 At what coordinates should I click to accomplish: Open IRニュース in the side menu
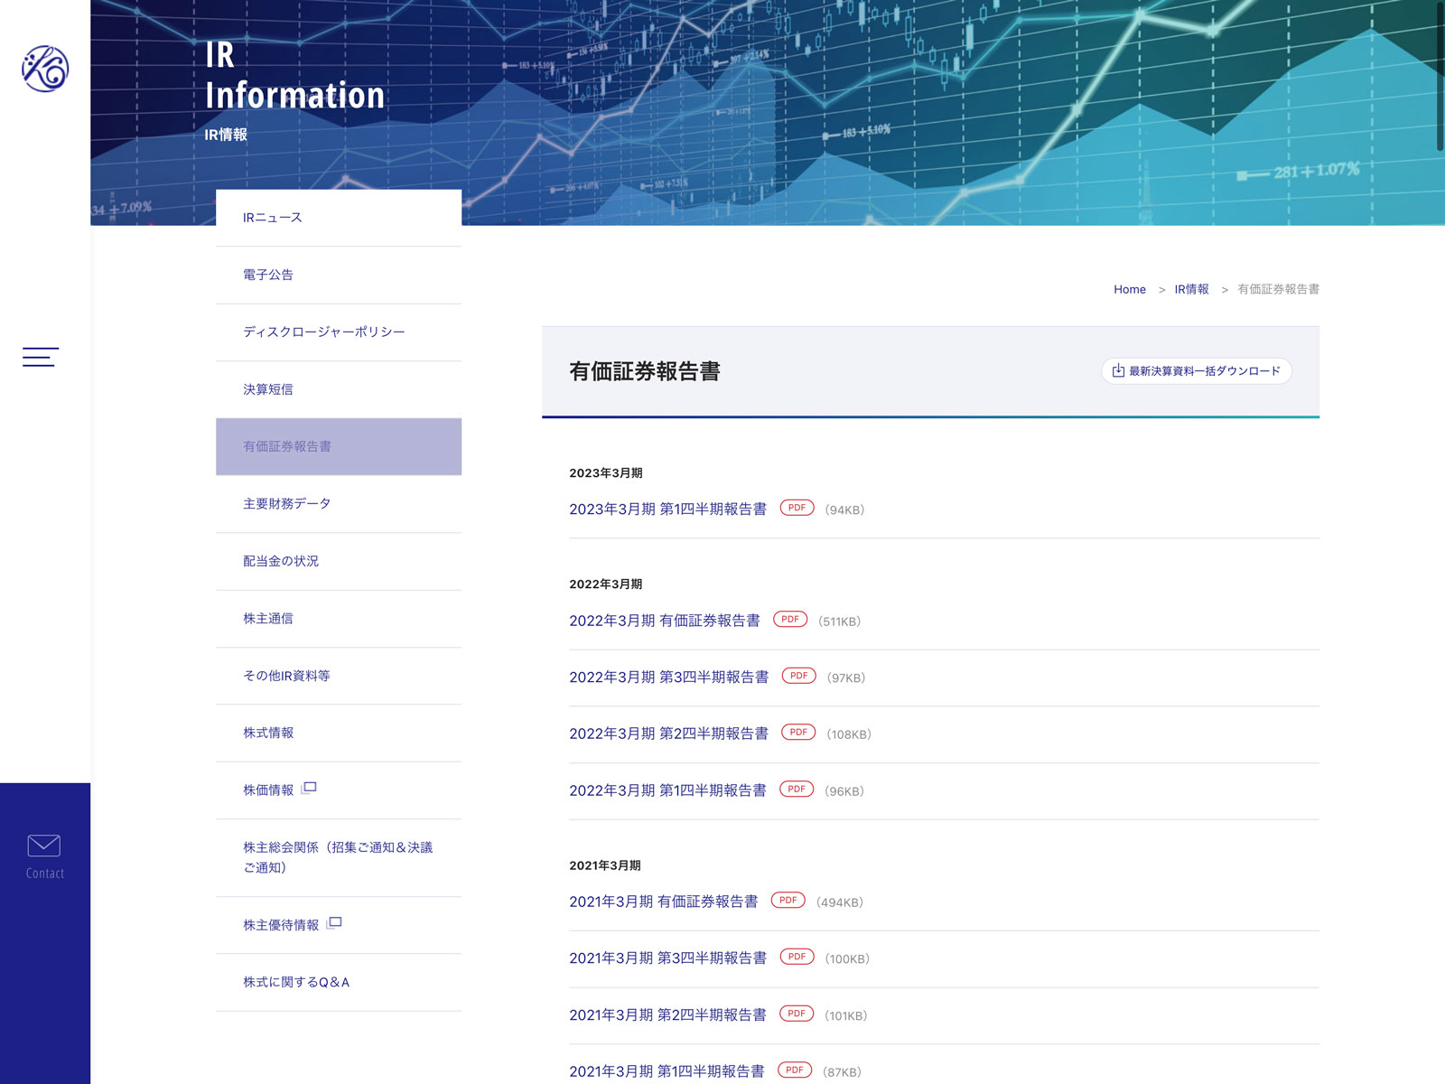click(273, 218)
